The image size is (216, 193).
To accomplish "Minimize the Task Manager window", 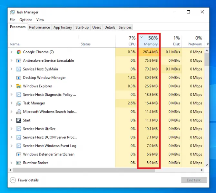I will [175, 12].
